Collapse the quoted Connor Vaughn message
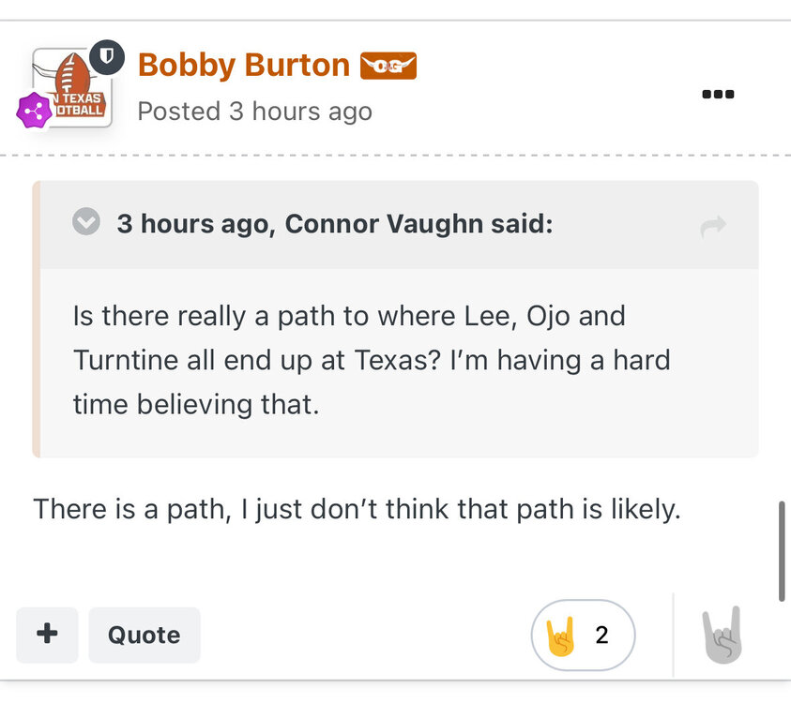The width and height of the screenshot is (791, 703). pos(86,224)
